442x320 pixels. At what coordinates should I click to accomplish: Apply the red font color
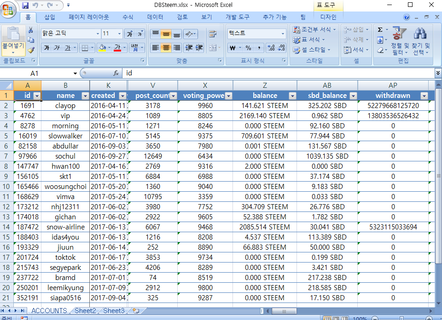click(117, 48)
